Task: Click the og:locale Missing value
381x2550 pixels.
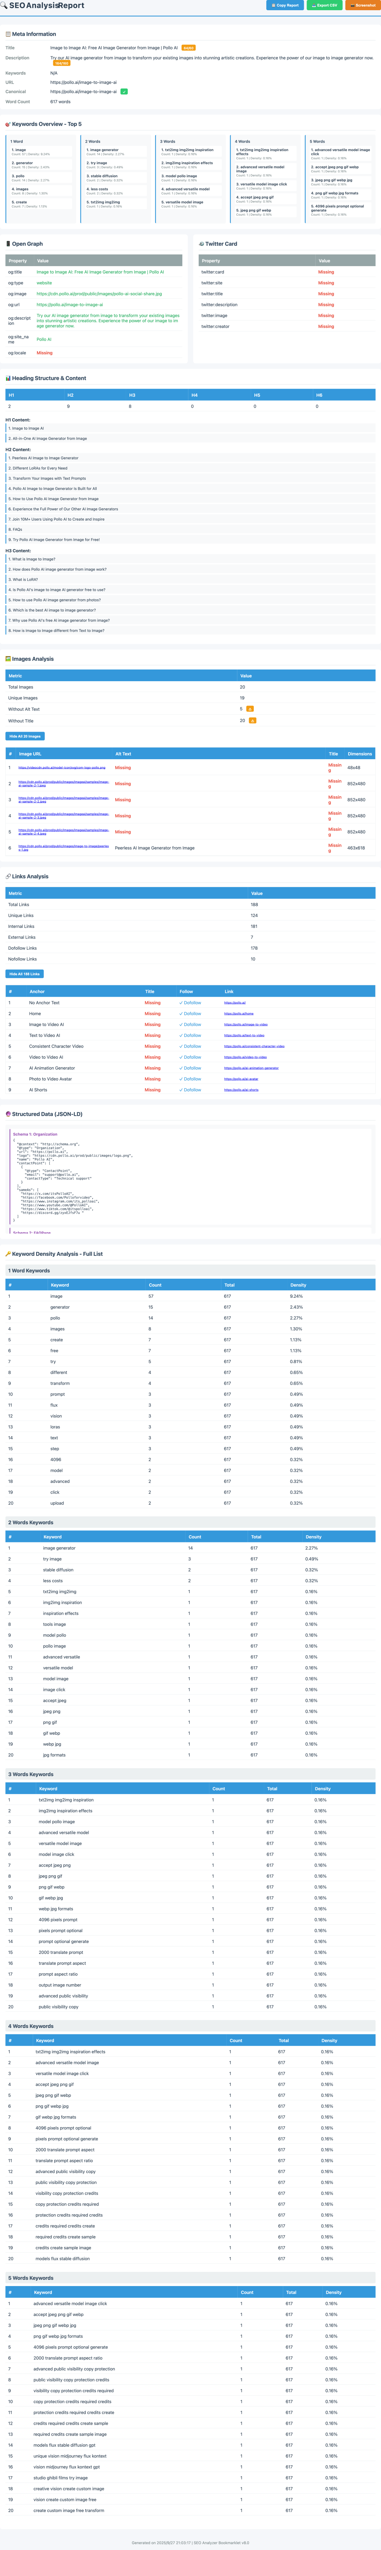Action: 44,352
